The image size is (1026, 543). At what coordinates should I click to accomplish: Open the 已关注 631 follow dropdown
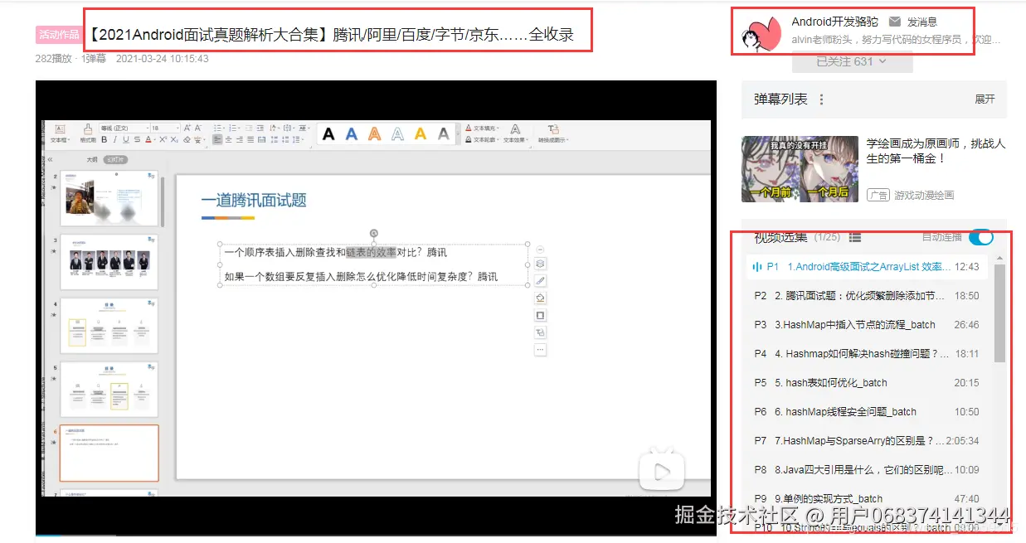point(852,61)
